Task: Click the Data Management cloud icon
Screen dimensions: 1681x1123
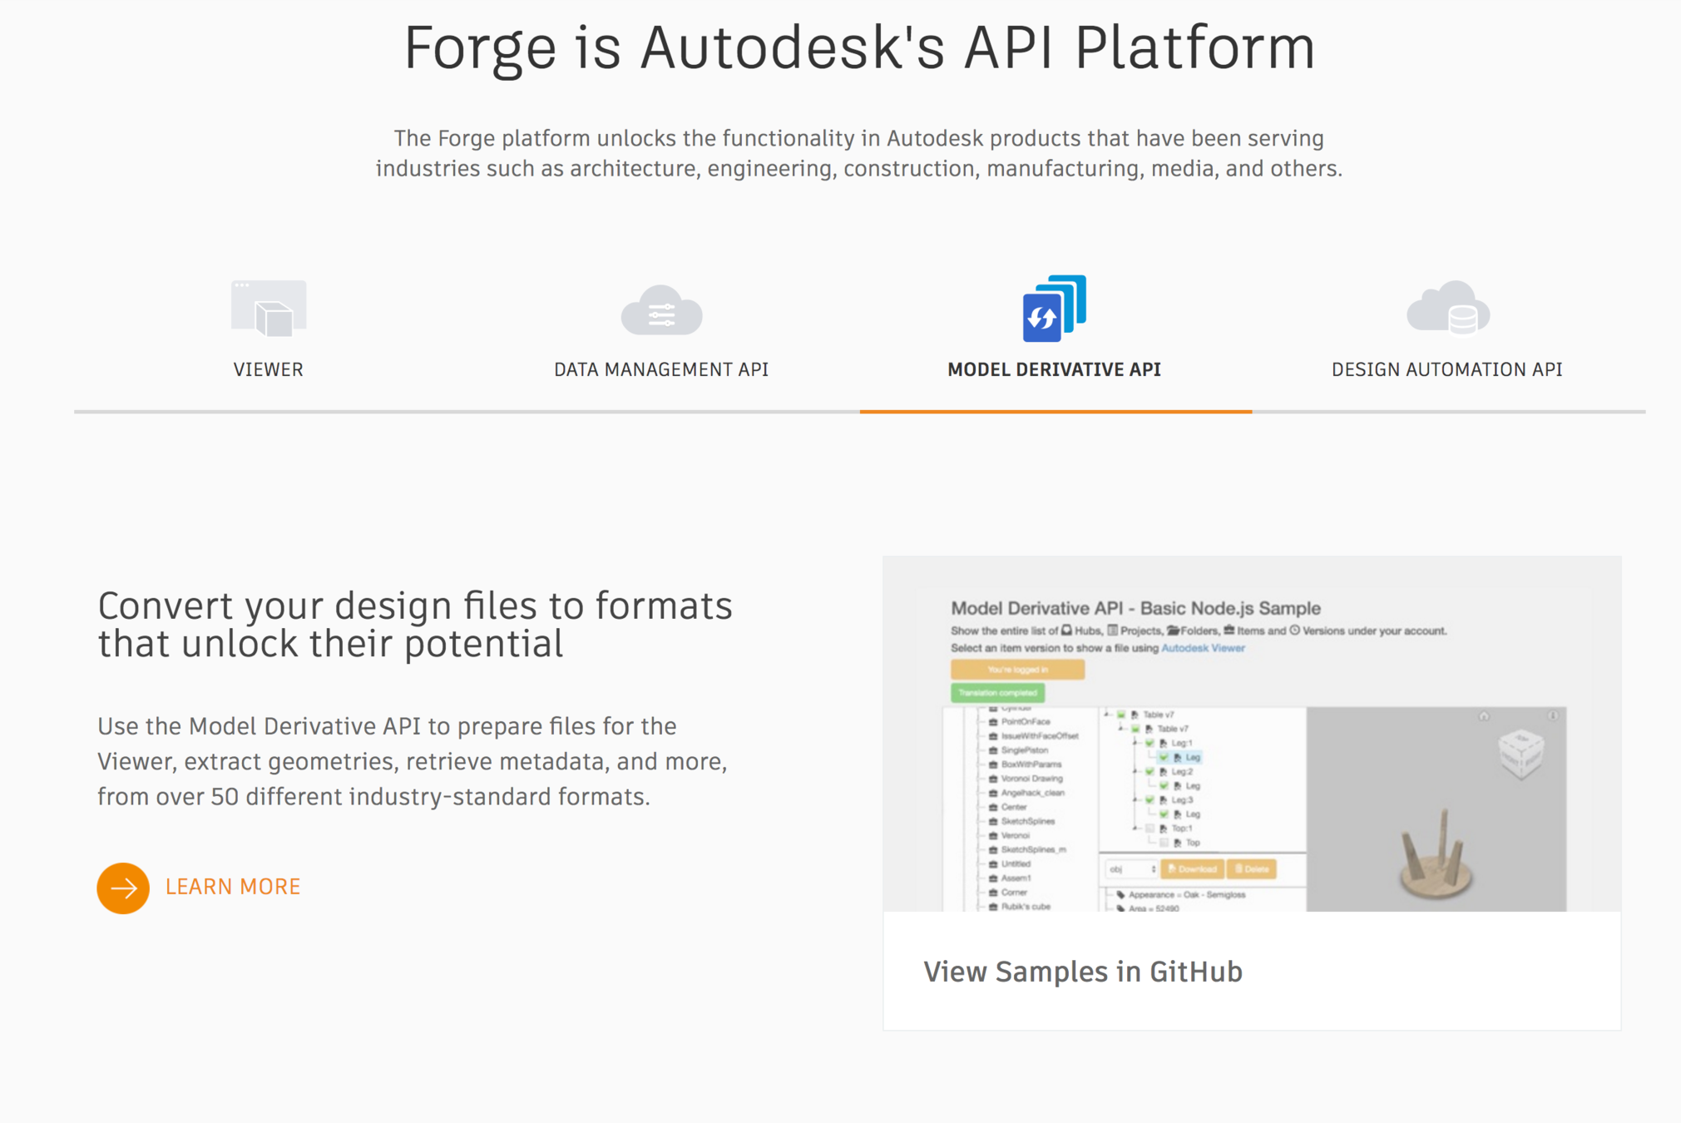Action: (x=661, y=310)
